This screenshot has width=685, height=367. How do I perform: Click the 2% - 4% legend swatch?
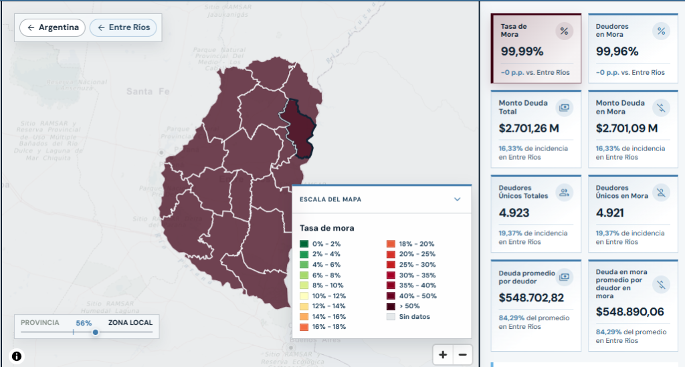coord(304,254)
